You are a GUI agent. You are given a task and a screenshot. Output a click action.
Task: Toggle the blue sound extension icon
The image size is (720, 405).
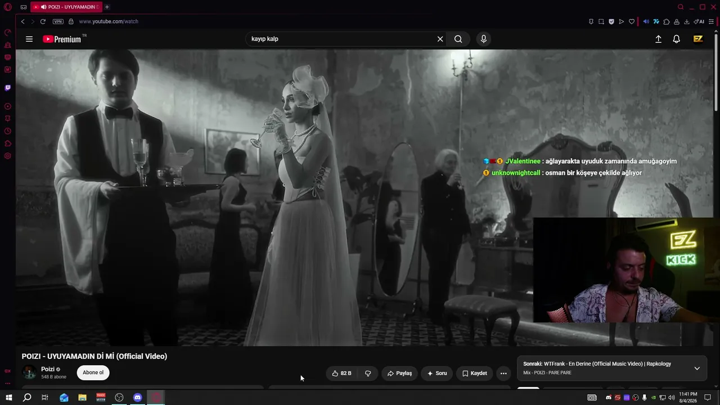[646, 21]
